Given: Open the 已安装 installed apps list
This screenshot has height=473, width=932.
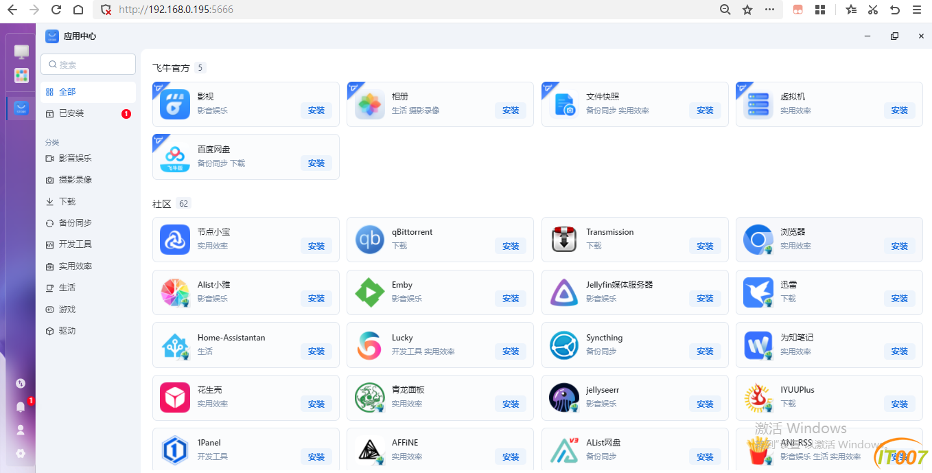Looking at the screenshot, I should click(x=88, y=113).
